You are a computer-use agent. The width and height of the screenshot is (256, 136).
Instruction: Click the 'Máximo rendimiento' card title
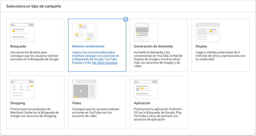(88, 46)
